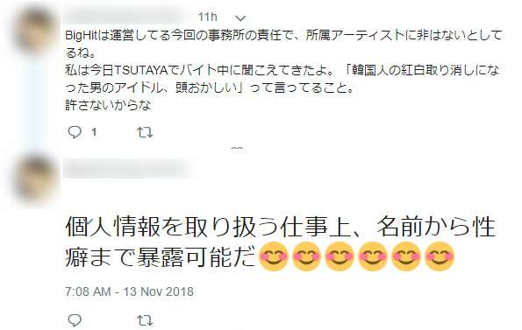Select the first line starting with BigHit
Viewport: 522px width, 330px height.
pyautogui.click(x=283, y=35)
